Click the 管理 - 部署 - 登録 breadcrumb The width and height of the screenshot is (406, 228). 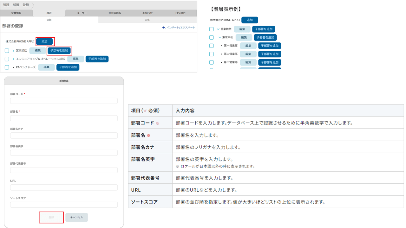click(x=16, y=5)
